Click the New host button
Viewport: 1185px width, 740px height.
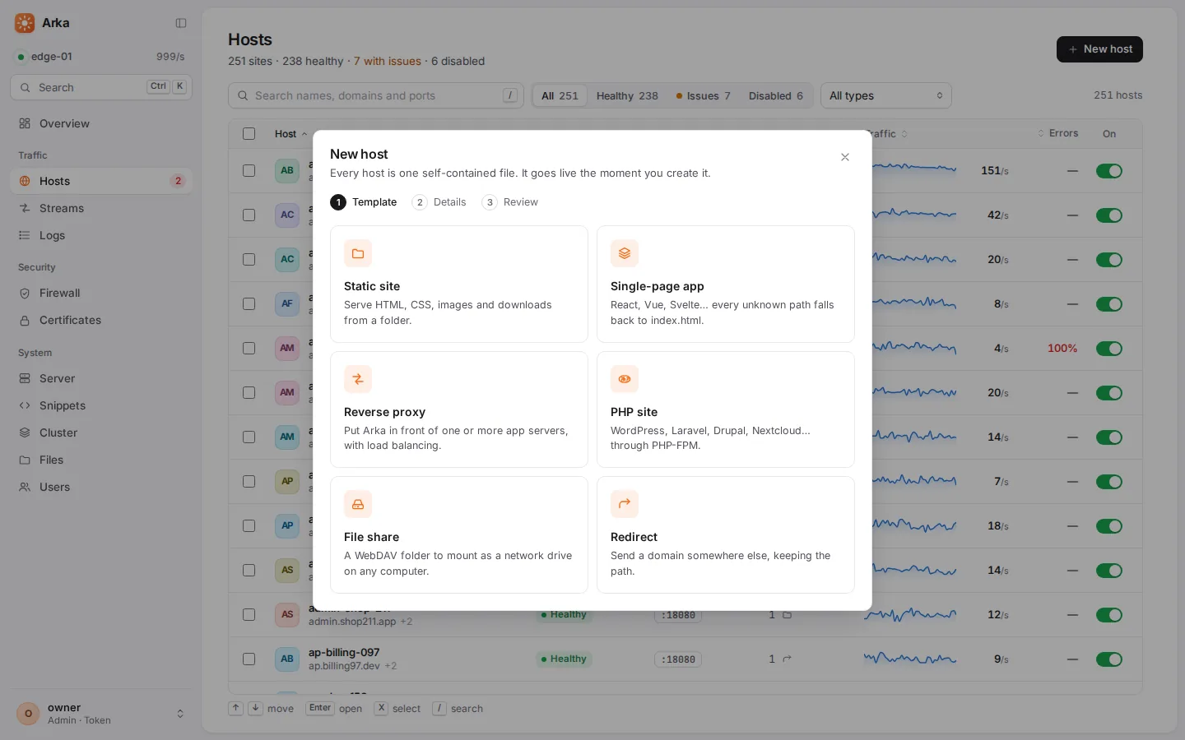(x=1099, y=49)
